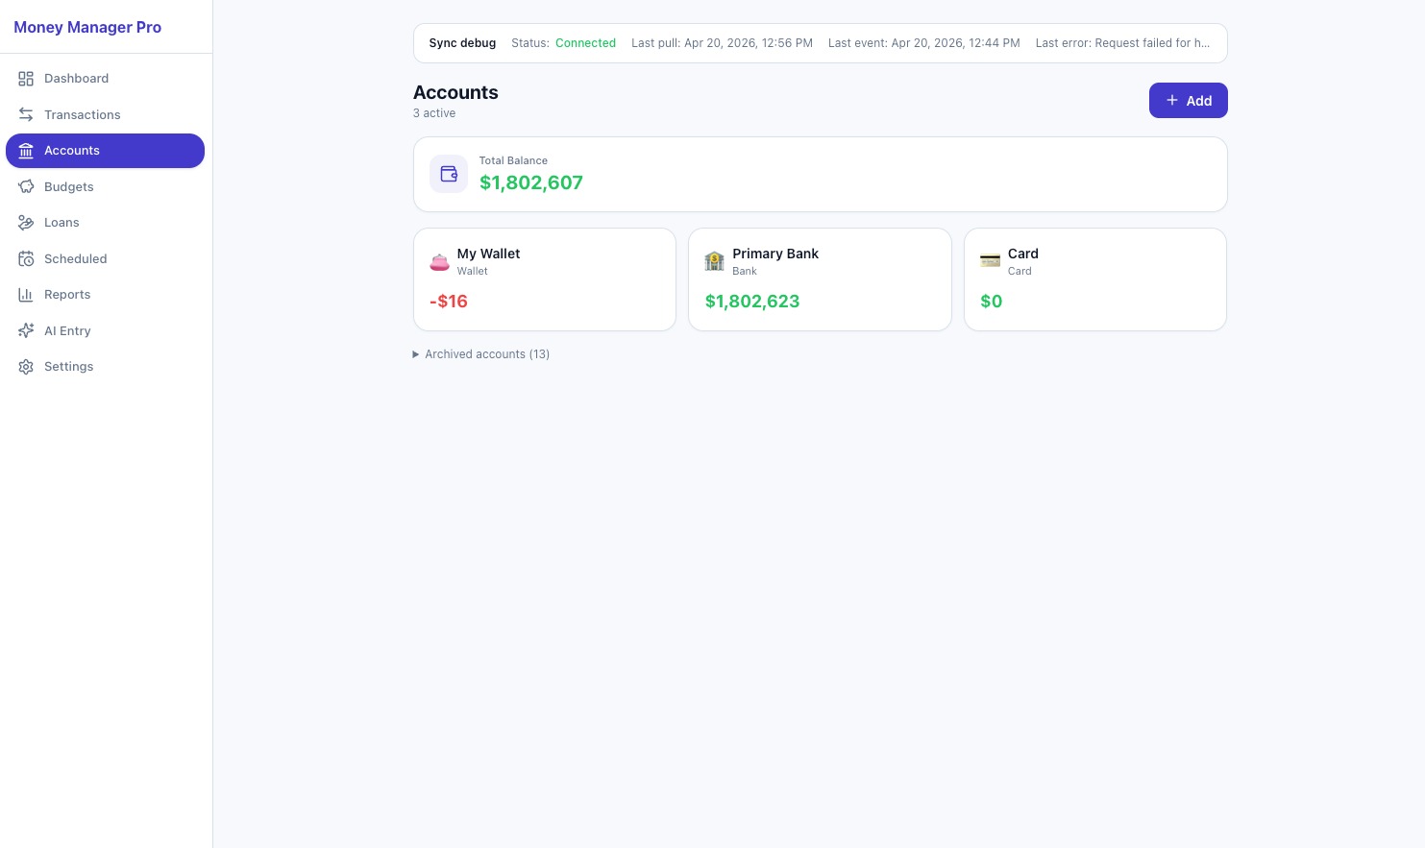Open the Budgets piggy bank icon

pyautogui.click(x=26, y=186)
